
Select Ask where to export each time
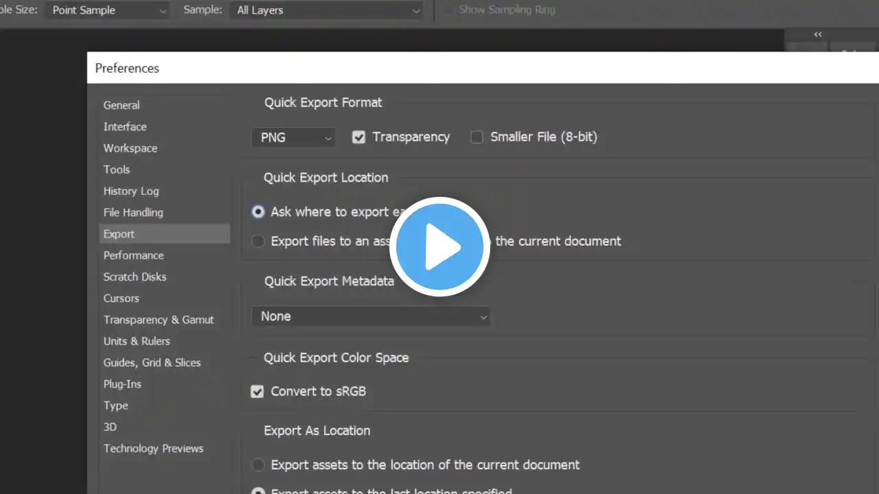point(258,212)
